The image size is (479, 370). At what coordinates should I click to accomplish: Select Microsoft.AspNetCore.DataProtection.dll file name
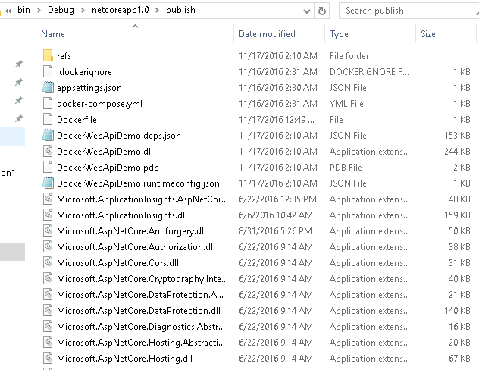(139, 310)
